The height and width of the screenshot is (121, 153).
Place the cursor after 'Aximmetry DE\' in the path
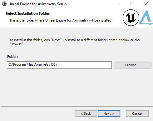pyautogui.click(x=57, y=64)
